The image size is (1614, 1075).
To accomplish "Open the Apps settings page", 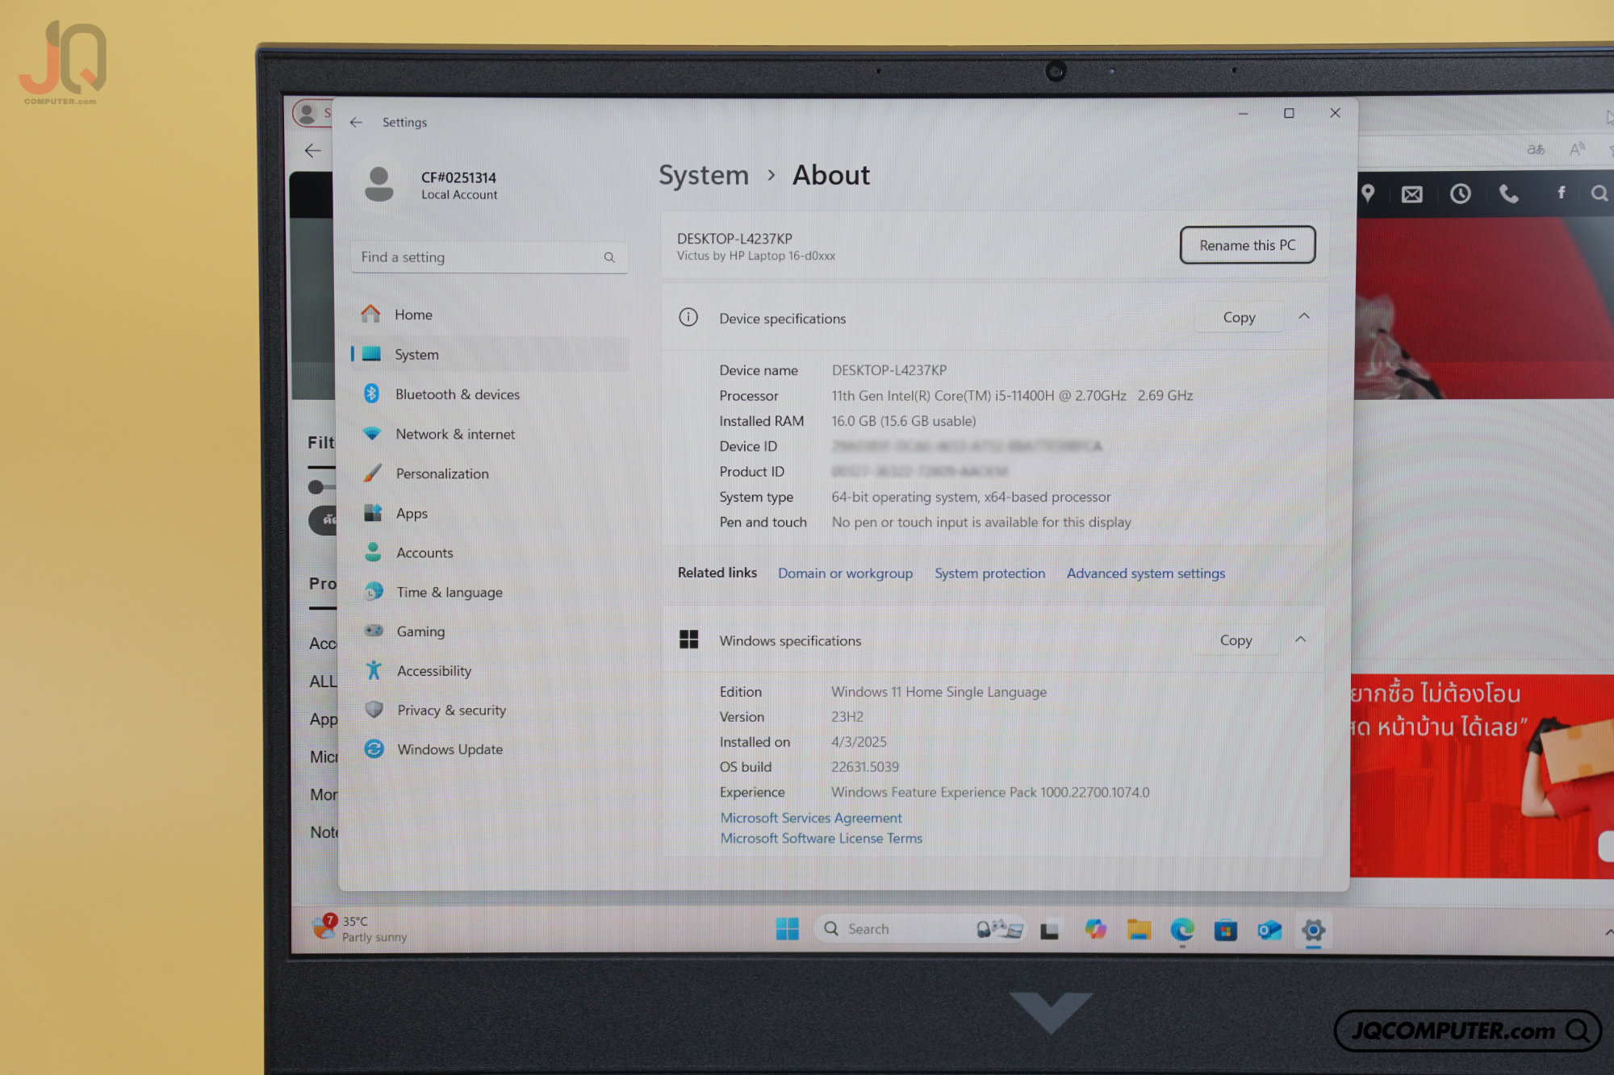I will click(x=489, y=513).
